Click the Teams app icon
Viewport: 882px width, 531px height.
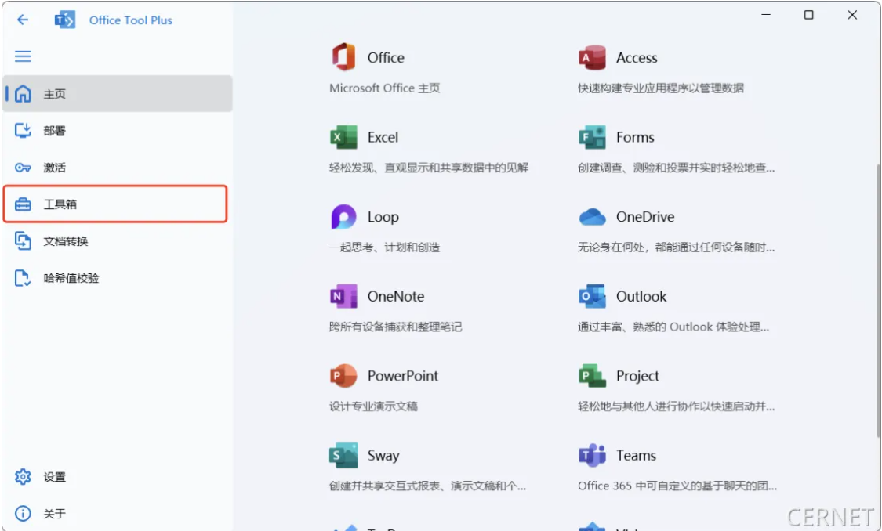click(592, 456)
